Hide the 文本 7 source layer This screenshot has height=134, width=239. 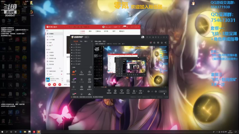point(72,44)
